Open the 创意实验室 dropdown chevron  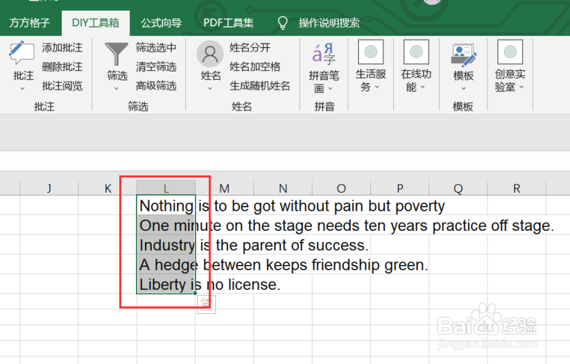pos(521,87)
